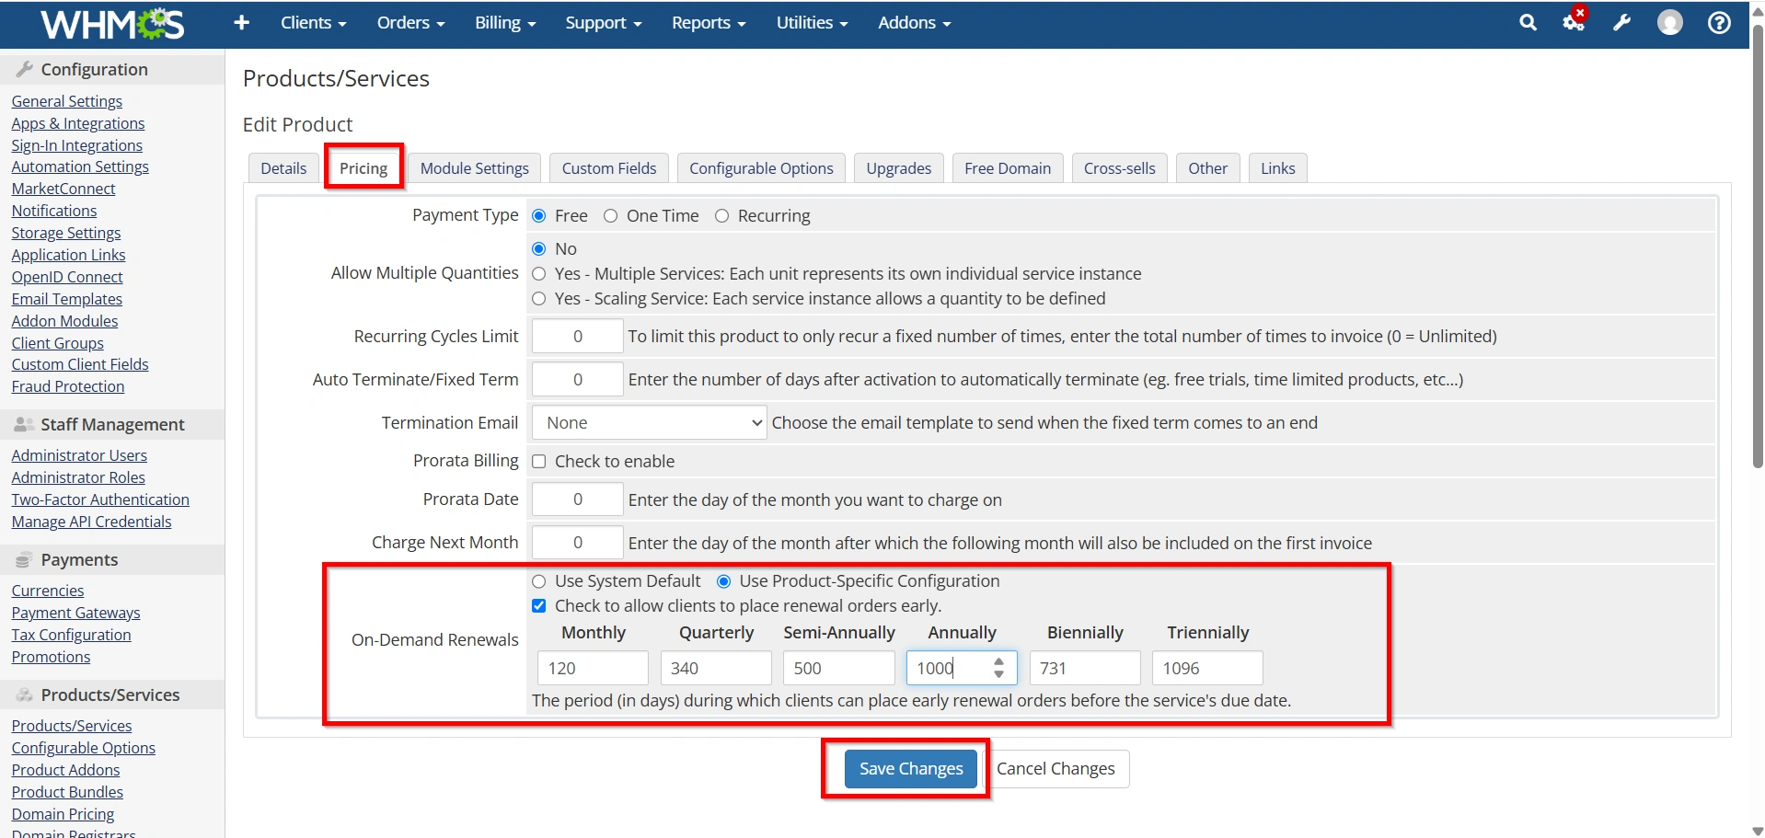
Task: Open Domain Pricing link
Action: pyautogui.click(x=63, y=814)
